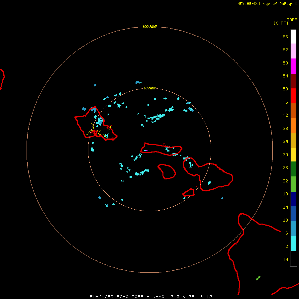Screen dimensions: 299x299
Task: Click the KHMO radar station identifier
Action: click(158, 297)
